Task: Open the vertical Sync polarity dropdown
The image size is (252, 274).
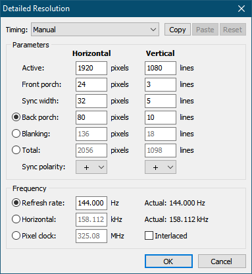Action: click(x=161, y=167)
